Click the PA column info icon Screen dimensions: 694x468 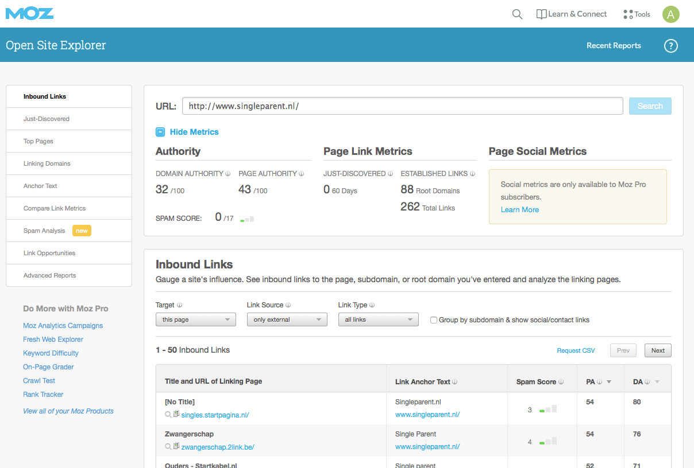[600, 382]
